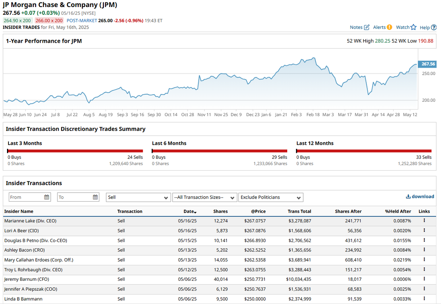The image size is (441, 304).
Task: Click the 267.56 price tag on chart
Action: [x=427, y=64]
